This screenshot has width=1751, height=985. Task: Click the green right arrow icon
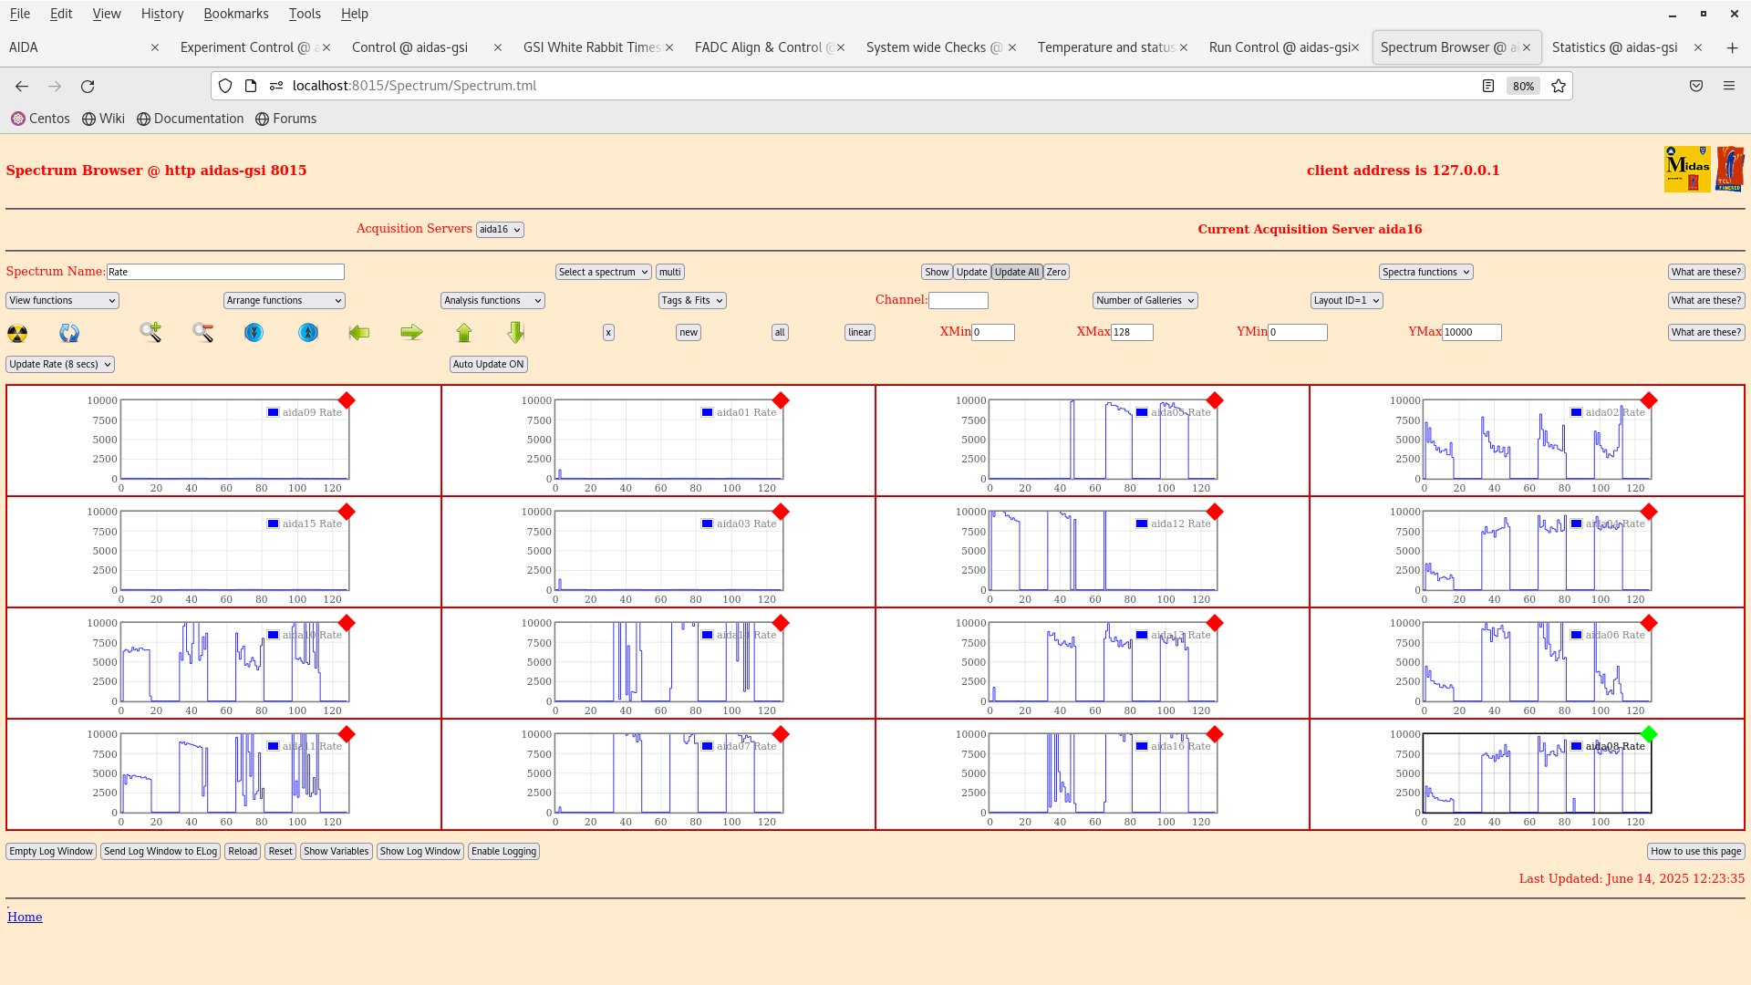coord(411,333)
